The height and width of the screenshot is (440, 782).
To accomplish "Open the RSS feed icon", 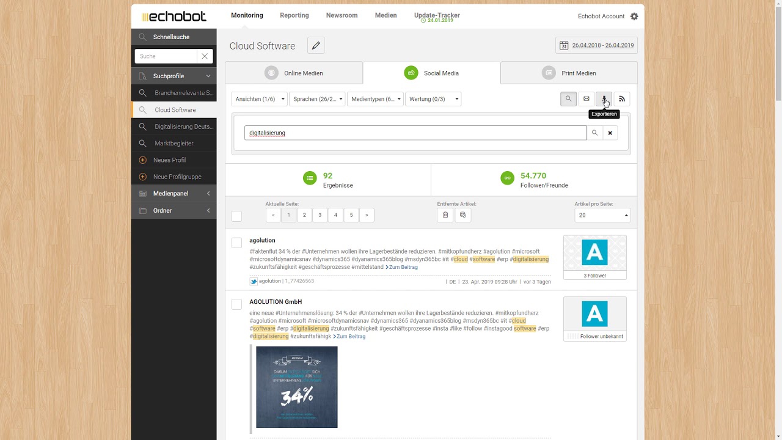I will click(x=622, y=99).
